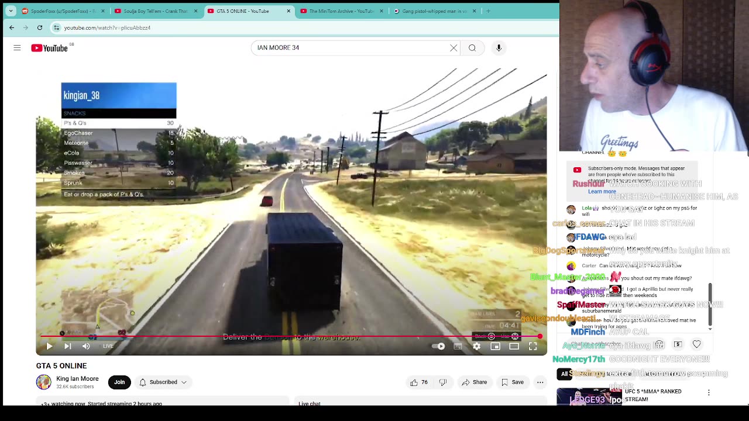
Task: Mute the video player volume
Action: coord(86,346)
